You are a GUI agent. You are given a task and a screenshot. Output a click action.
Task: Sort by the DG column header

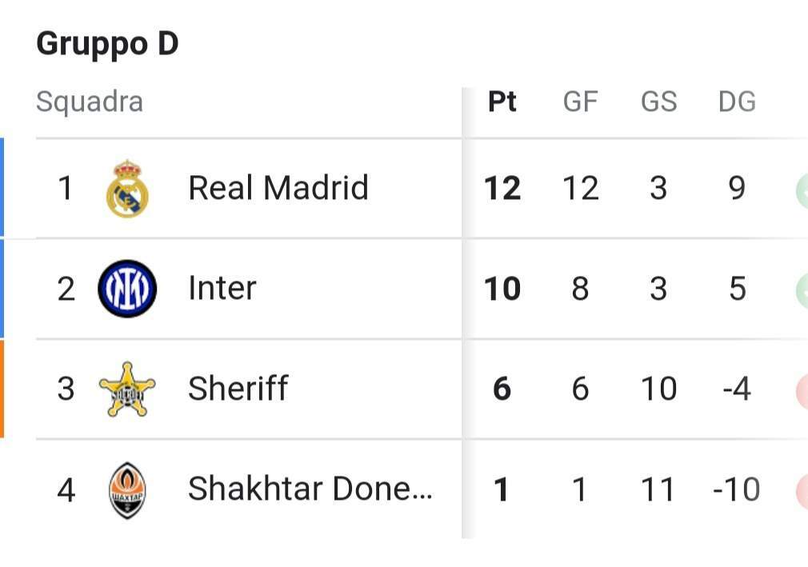pyautogui.click(x=737, y=102)
